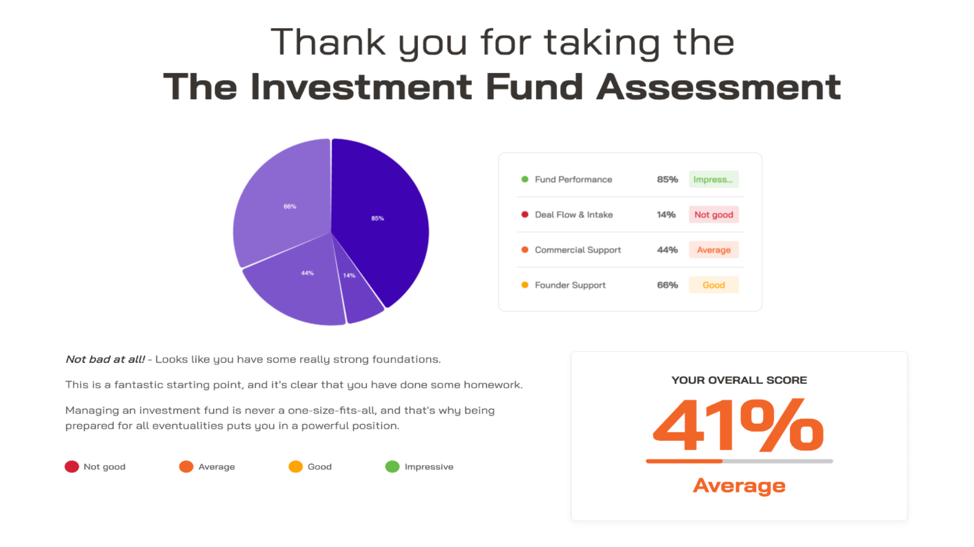Viewport: 974px width, 547px height.
Task: Click the Fund Performance row label
Action: click(573, 179)
